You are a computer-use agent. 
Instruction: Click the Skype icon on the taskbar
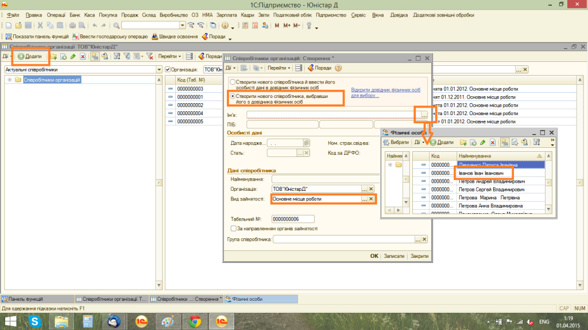click(x=35, y=321)
